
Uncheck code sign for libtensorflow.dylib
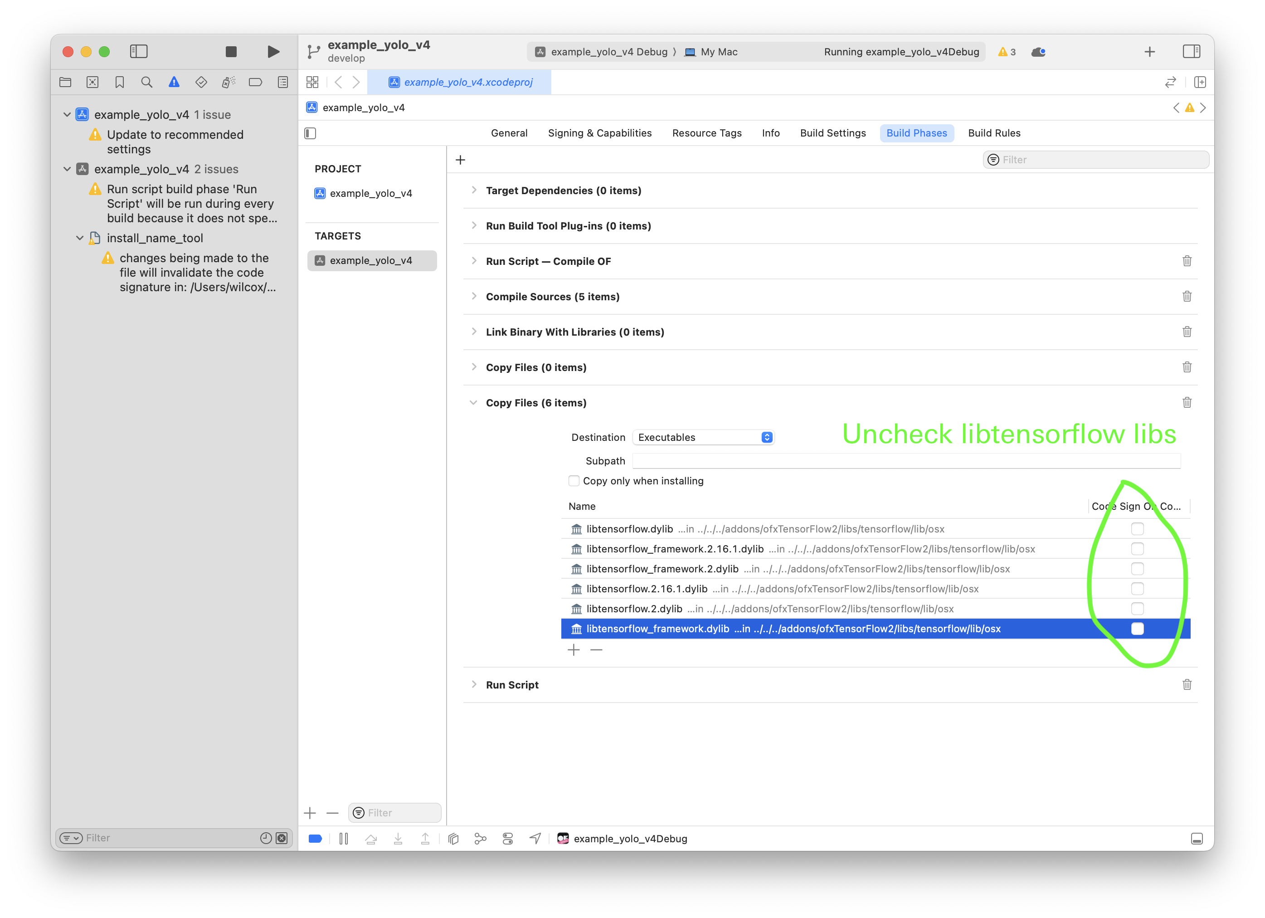coord(1137,528)
